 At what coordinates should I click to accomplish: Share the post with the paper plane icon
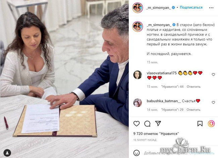[x=158, y=123]
